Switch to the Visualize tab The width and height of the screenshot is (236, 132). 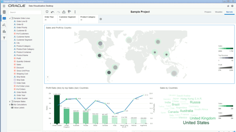coord(218,12)
